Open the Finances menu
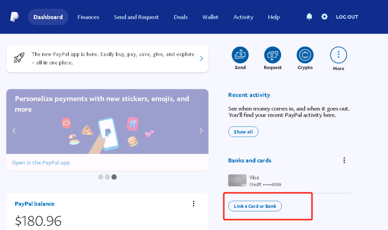The width and height of the screenshot is (388, 230). point(88,17)
